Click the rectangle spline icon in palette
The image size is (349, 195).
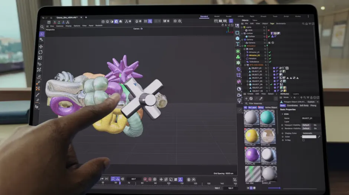(x=237, y=33)
